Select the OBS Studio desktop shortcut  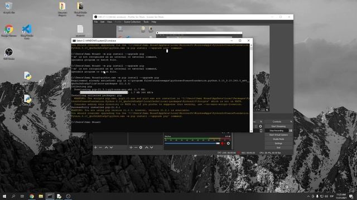tap(9, 54)
